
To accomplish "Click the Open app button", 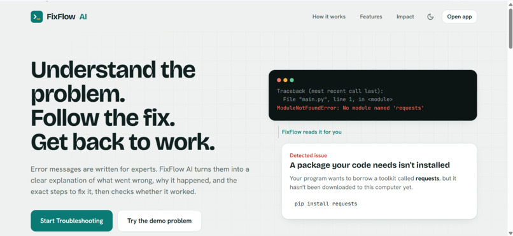I will [460, 17].
